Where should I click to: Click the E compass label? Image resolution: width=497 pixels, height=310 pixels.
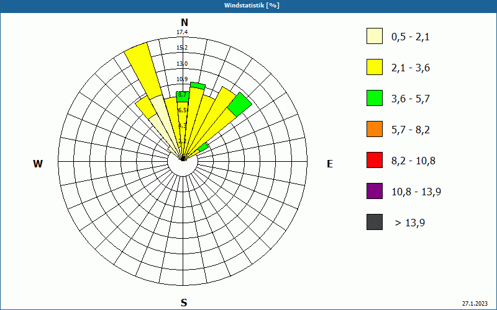330,164
